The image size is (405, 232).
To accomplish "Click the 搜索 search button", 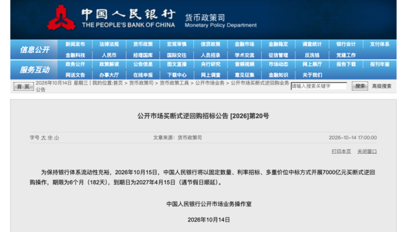I will coord(360,86).
